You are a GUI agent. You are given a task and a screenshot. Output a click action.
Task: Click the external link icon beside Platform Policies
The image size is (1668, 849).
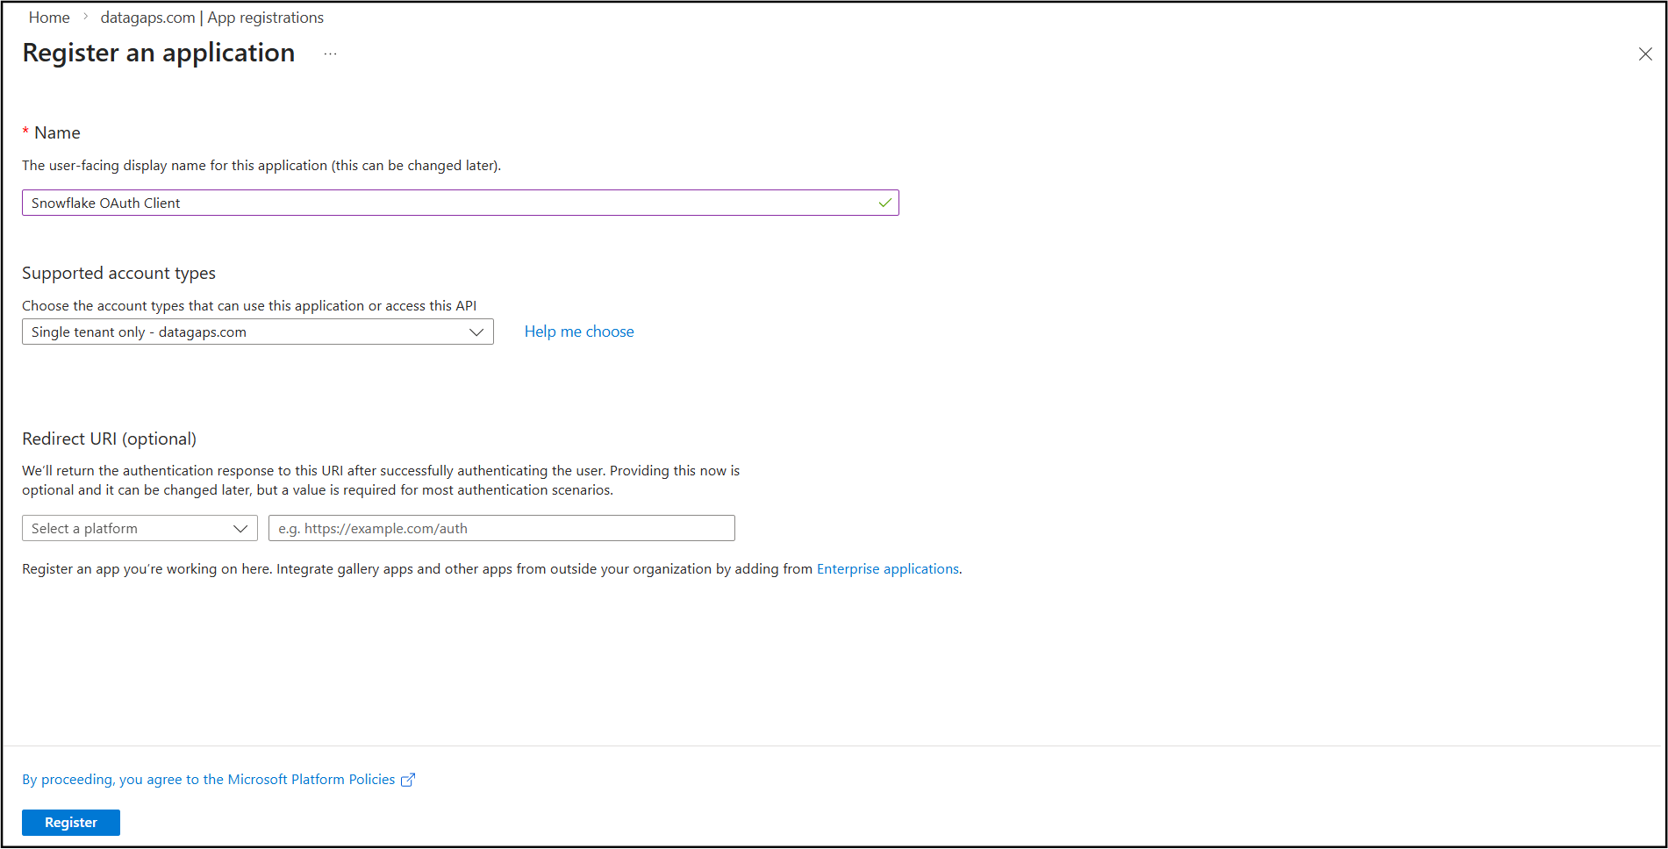[408, 780]
